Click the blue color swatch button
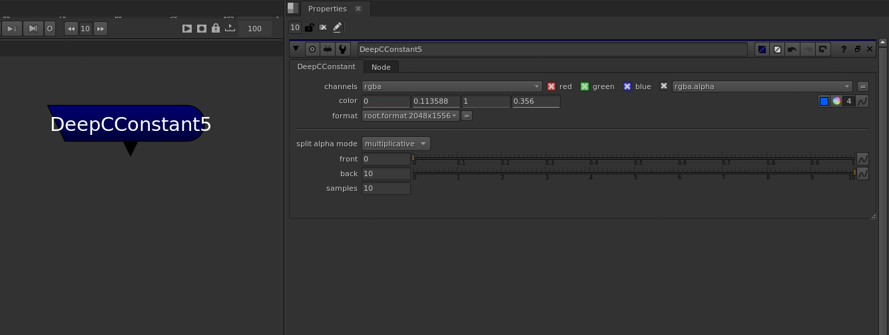 [x=824, y=101]
